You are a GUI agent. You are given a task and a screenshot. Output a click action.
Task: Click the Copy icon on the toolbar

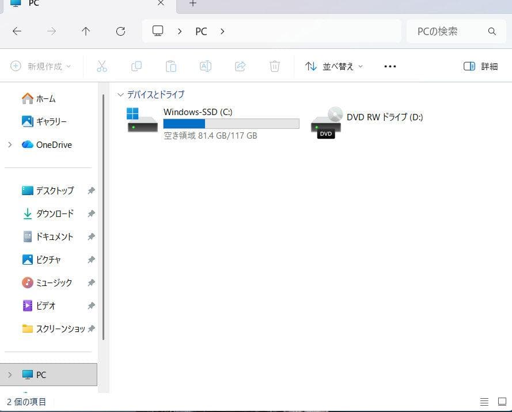pos(136,66)
